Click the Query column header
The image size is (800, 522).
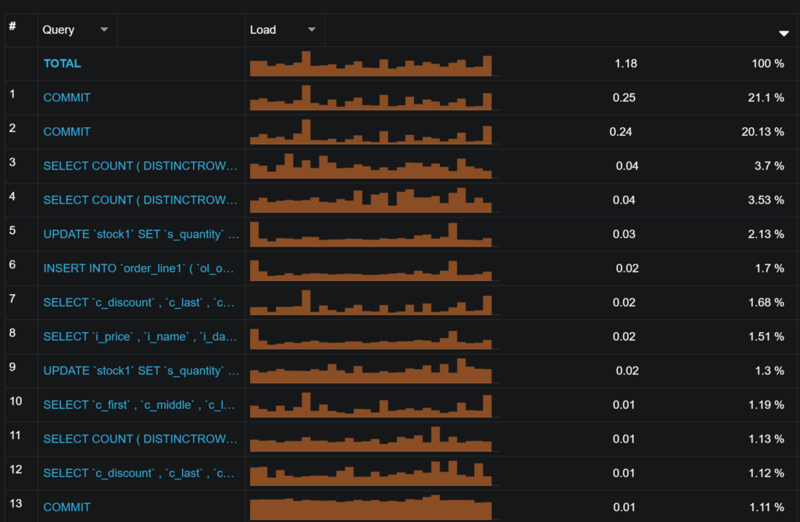click(x=59, y=29)
